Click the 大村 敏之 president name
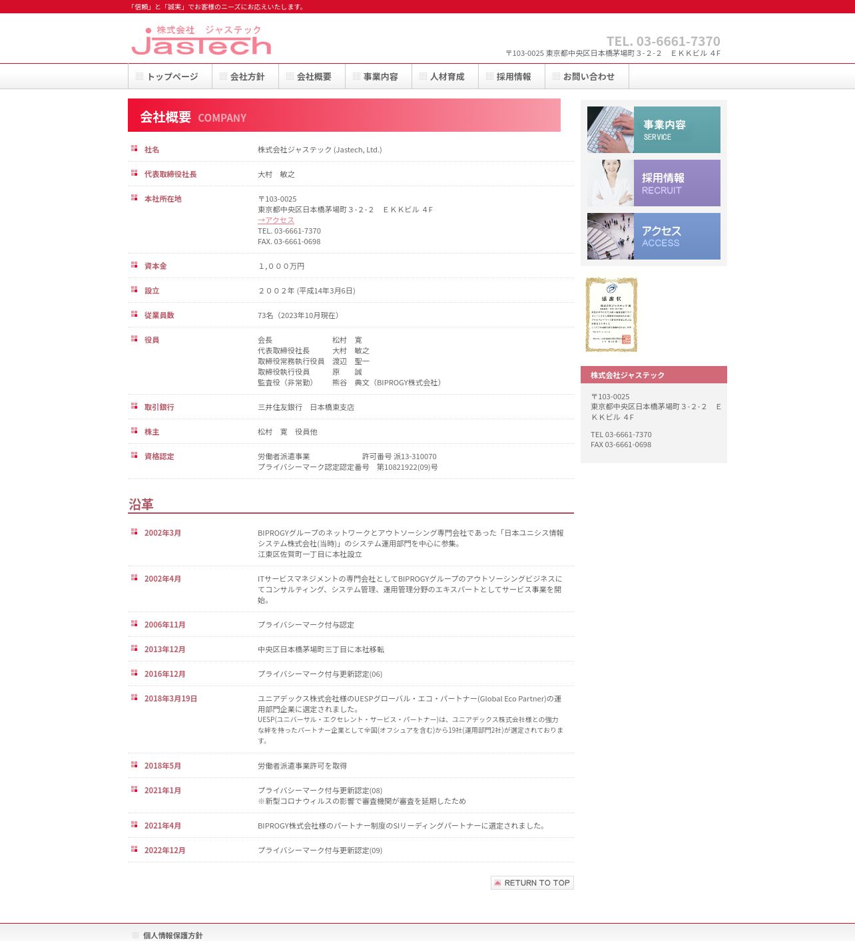This screenshot has height=941, width=855. pos(276,174)
